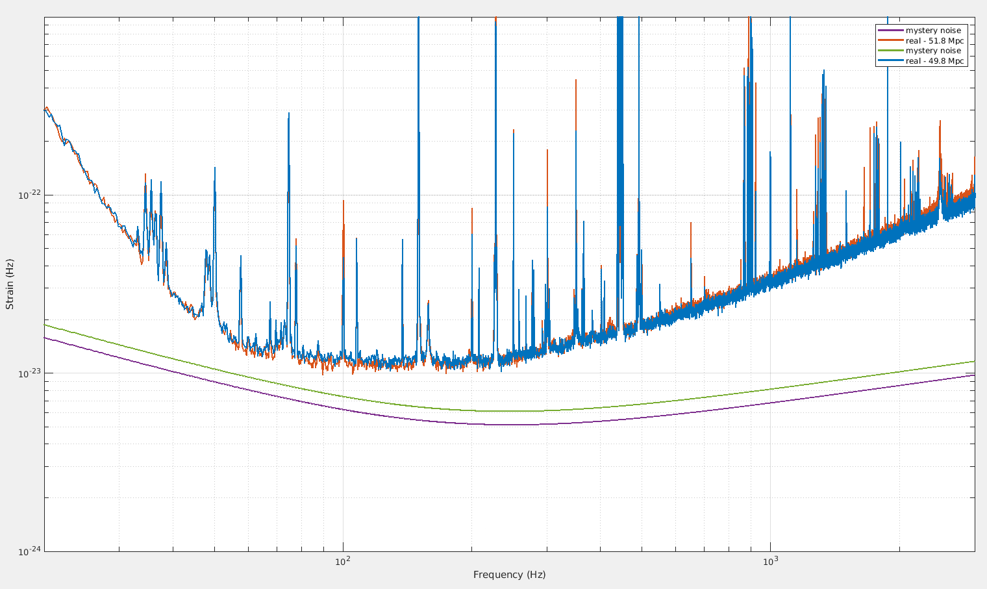Screen dimensions: 987x589
Task: Select the 'real - 51.8 Mpc' legend label
Action: pyautogui.click(x=935, y=41)
